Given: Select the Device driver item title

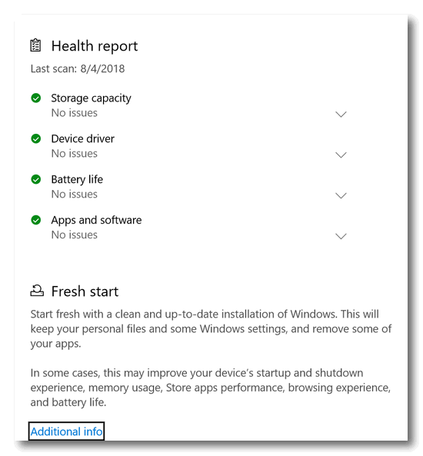Looking at the screenshot, I should click(x=82, y=138).
